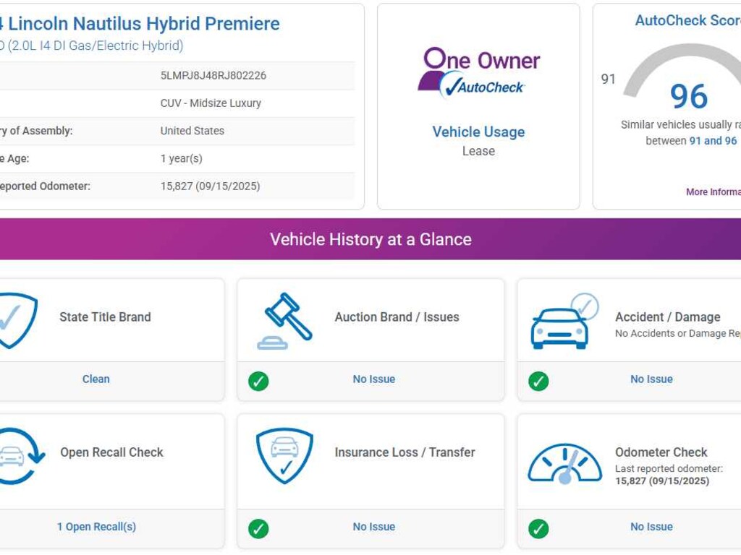Image resolution: width=741 pixels, height=555 pixels.
Task: Click green checkmark under Accident / Damage
Action: coord(538,381)
